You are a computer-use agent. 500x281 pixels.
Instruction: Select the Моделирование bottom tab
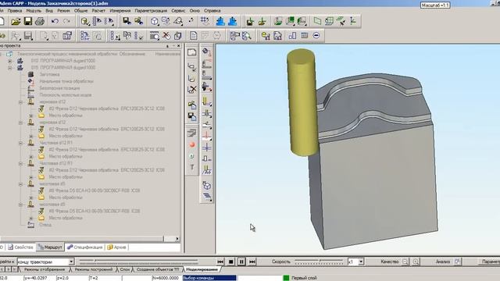point(202,269)
